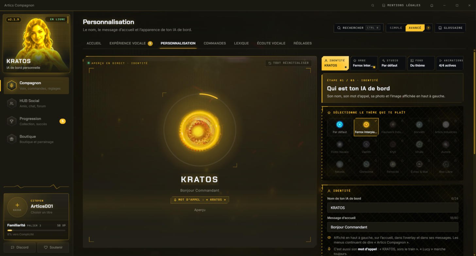
Task: Click the help question mark next to Avancé
Action: click(x=428, y=28)
